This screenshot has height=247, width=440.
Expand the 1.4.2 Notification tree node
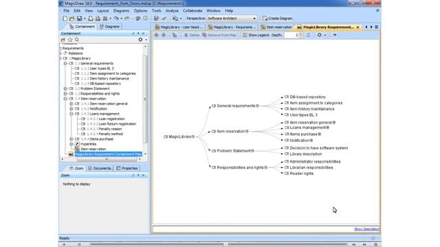71,108
